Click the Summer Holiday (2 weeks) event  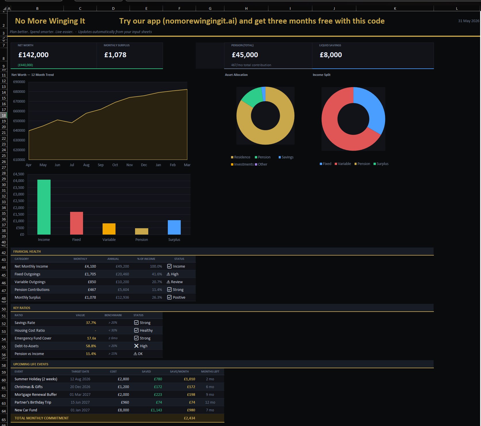pos(36,379)
